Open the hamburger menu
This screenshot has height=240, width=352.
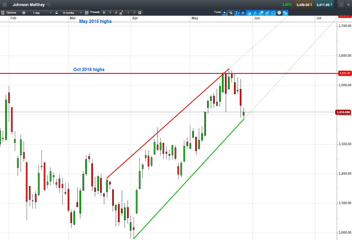point(5,5)
